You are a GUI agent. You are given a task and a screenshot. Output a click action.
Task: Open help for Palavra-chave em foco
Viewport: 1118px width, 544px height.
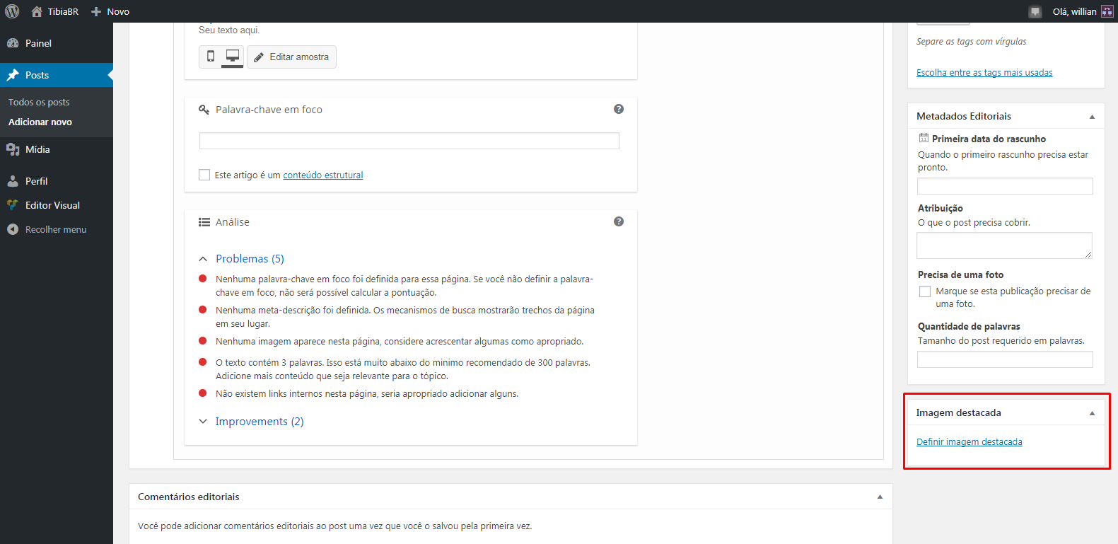pos(619,109)
